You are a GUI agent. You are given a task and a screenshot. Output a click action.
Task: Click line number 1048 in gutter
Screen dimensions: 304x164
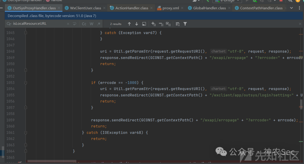coord(10,51)
